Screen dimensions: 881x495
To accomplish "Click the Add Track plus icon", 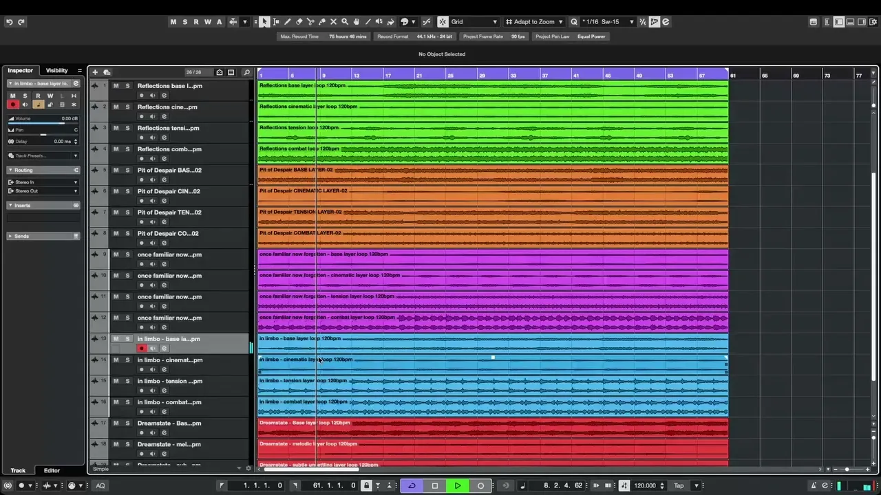I will 95,72.
